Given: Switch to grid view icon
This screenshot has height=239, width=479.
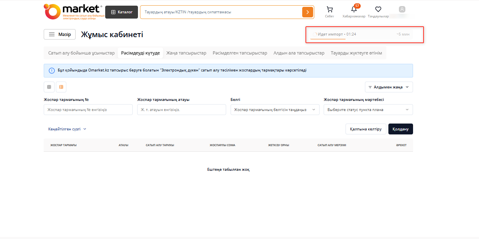Looking at the screenshot, I should coord(49,87).
